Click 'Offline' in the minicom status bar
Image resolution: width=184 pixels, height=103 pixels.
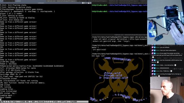pyautogui.click(x=64, y=102)
